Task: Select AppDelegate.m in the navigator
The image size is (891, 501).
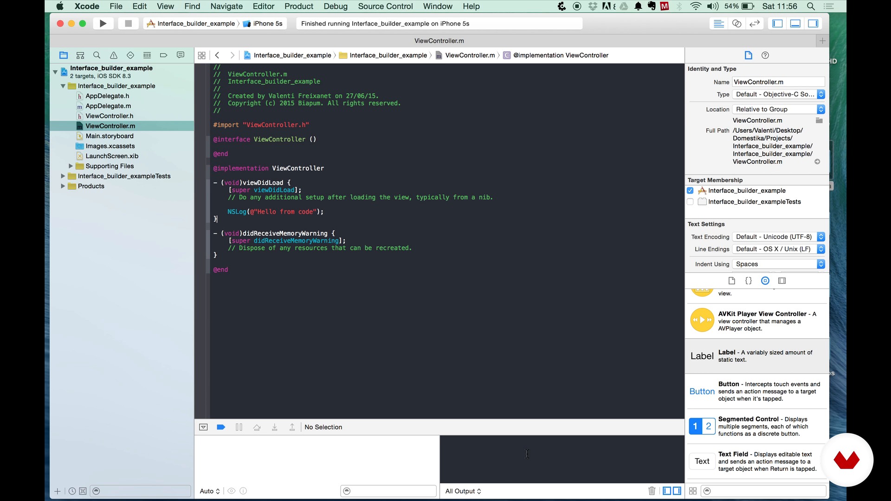Action: tap(108, 106)
